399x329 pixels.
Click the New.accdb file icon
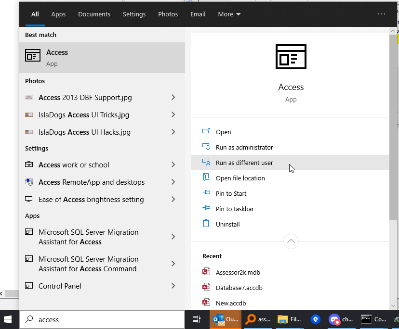pyautogui.click(x=206, y=303)
